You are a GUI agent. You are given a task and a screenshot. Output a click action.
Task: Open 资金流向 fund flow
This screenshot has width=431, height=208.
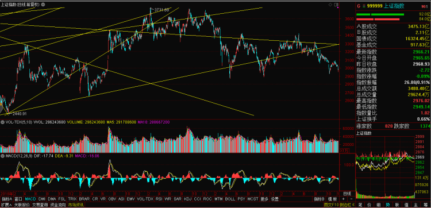click(58, 205)
